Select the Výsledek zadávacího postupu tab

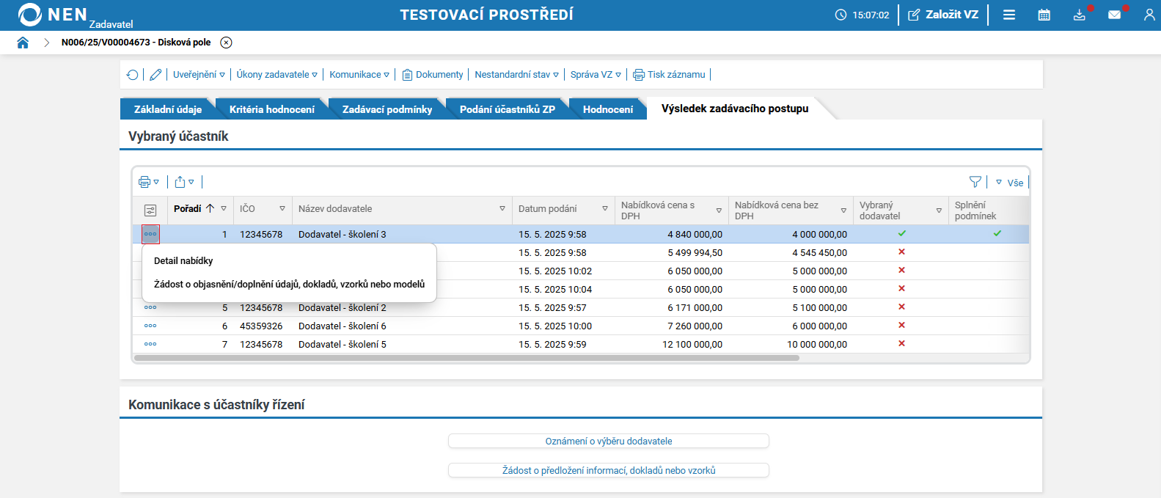[735, 109]
